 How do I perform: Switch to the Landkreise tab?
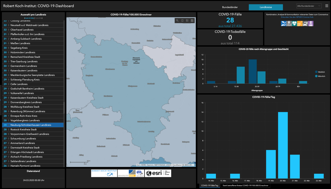click(266, 7)
